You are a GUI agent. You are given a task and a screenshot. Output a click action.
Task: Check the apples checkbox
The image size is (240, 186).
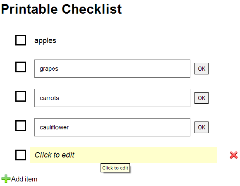pos(21,40)
